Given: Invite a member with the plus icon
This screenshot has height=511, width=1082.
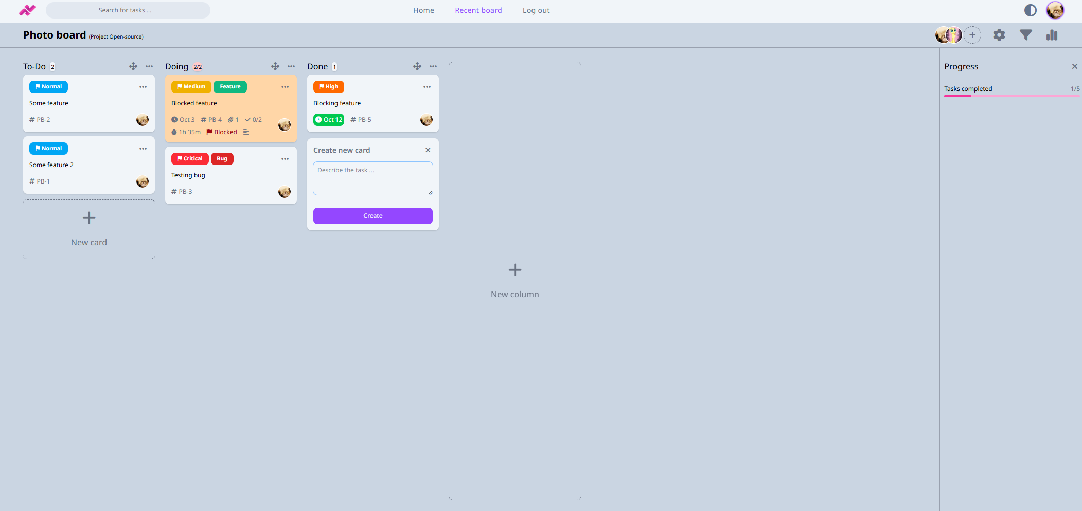Looking at the screenshot, I should pyautogui.click(x=972, y=35).
